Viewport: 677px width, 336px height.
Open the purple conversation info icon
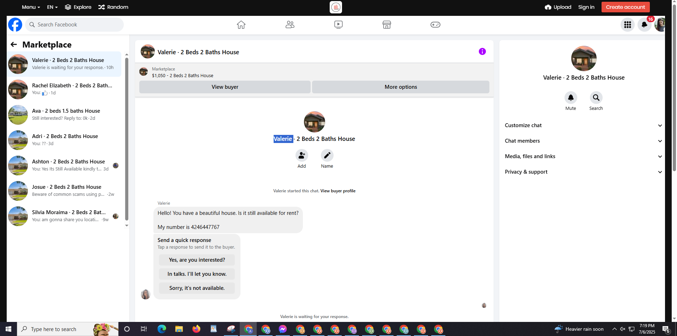coord(482,52)
